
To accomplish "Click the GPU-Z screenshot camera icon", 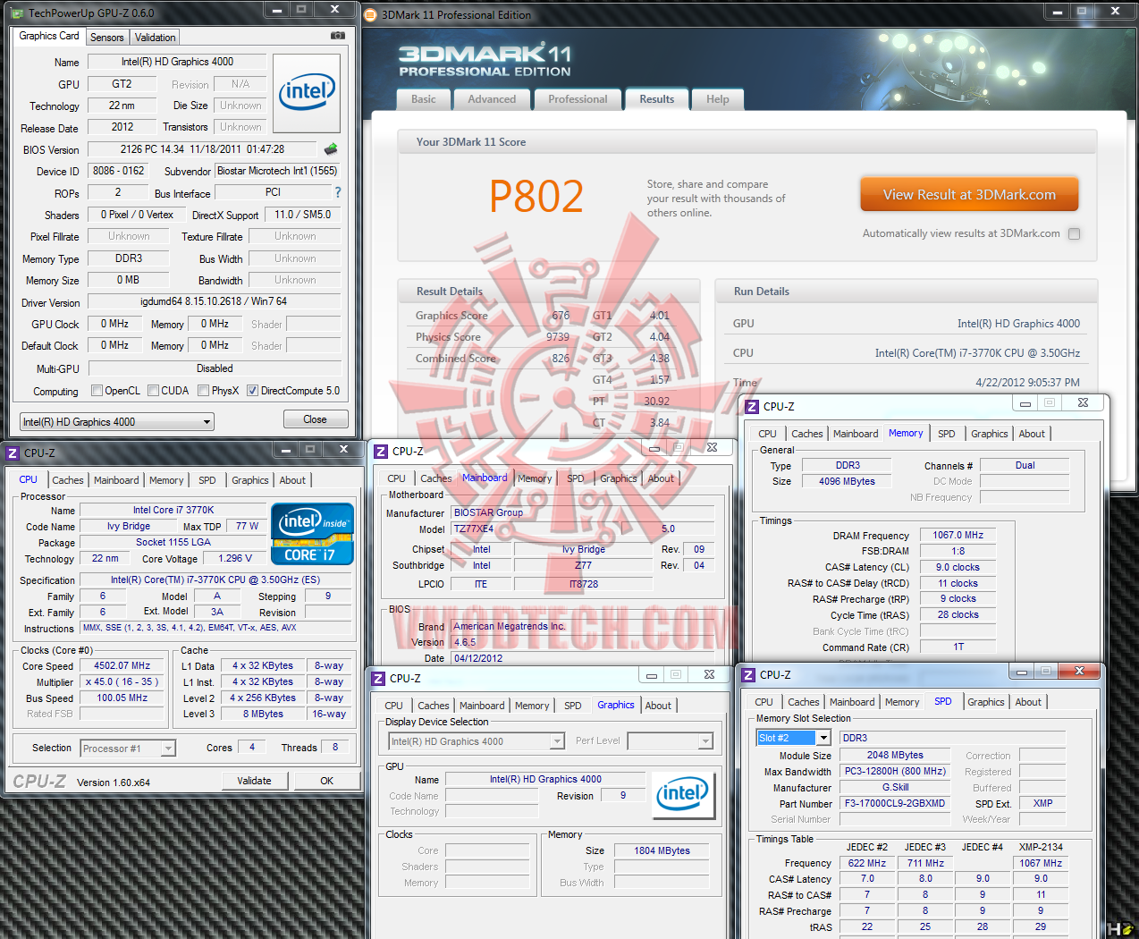I will (337, 36).
